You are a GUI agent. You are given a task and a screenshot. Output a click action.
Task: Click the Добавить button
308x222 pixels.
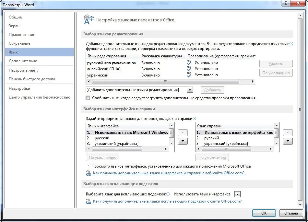coord(212,90)
